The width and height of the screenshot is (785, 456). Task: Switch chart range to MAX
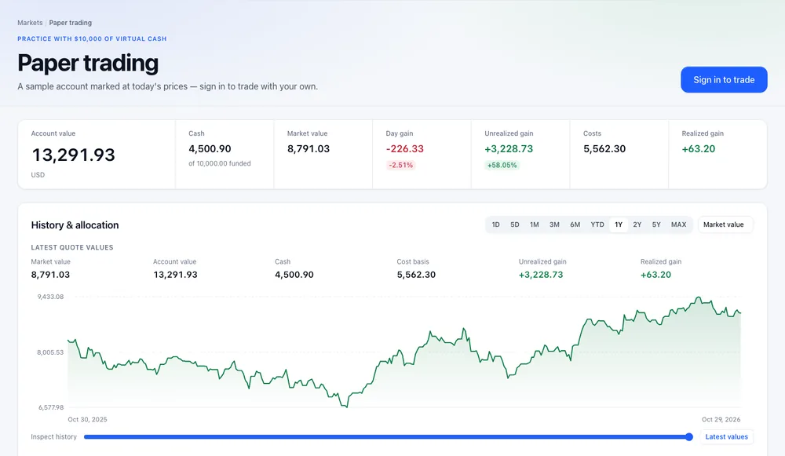(678, 224)
